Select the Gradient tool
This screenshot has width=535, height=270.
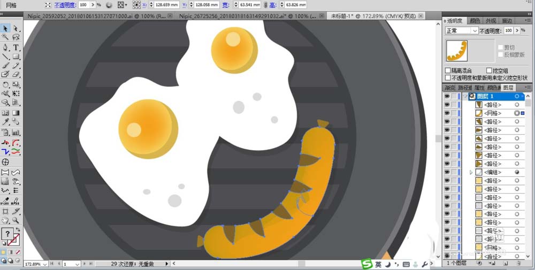click(16, 113)
